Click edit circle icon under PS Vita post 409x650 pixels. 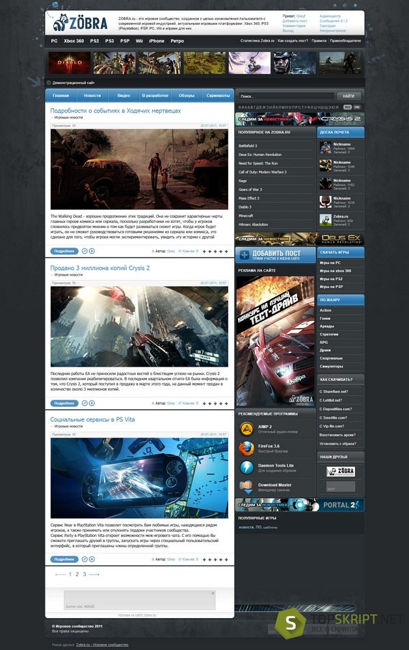pos(85,559)
